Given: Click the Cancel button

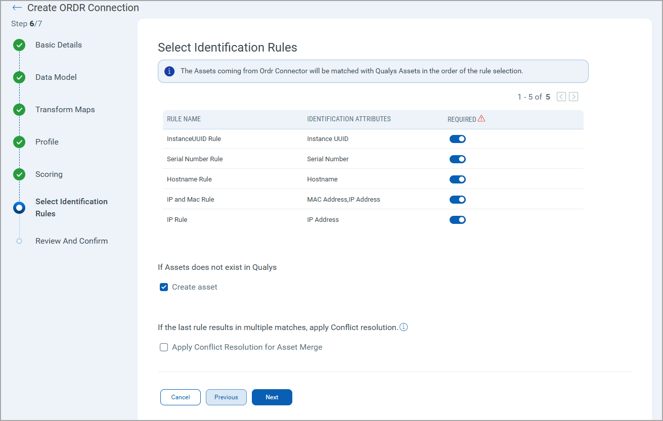Looking at the screenshot, I should 180,397.
